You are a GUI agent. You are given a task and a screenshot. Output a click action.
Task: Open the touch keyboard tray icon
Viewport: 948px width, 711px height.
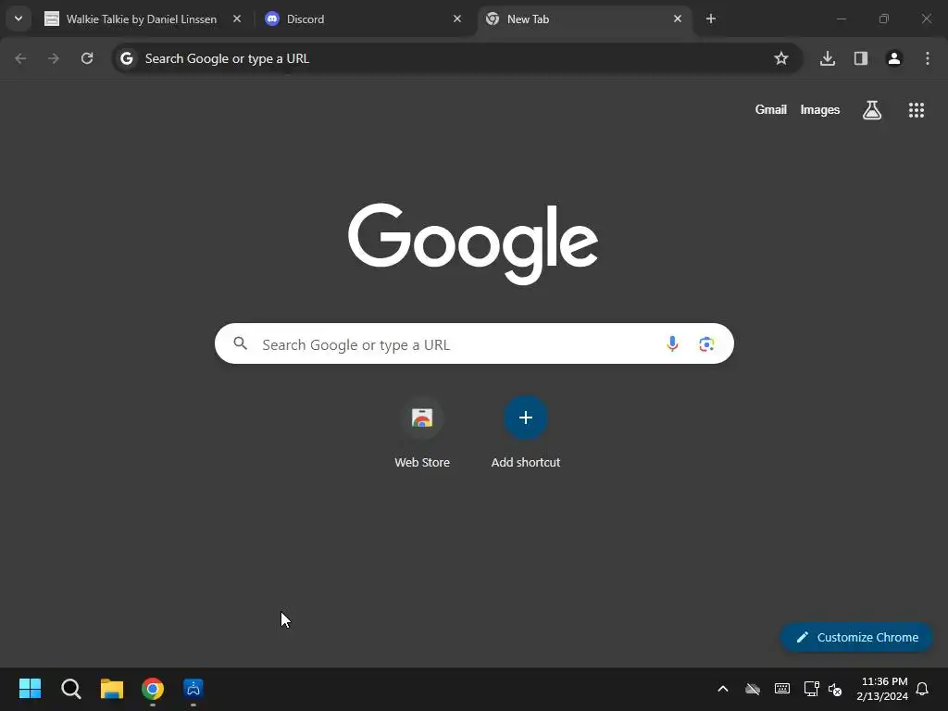pyautogui.click(x=781, y=689)
